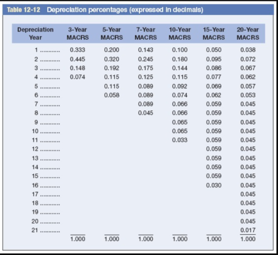The width and height of the screenshot is (278, 255).
Task: Click the table title 'Table 12-12'
Action: 24,9
